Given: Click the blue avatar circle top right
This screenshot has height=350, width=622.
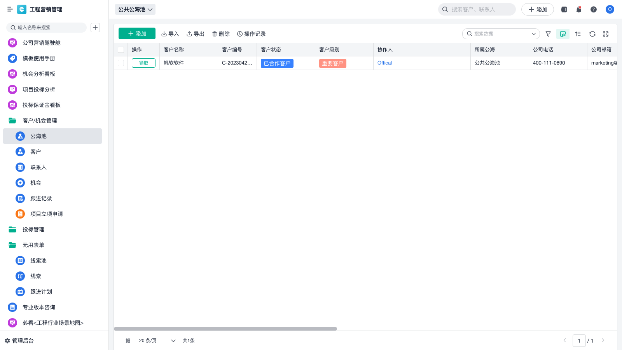Looking at the screenshot, I should tap(610, 9).
